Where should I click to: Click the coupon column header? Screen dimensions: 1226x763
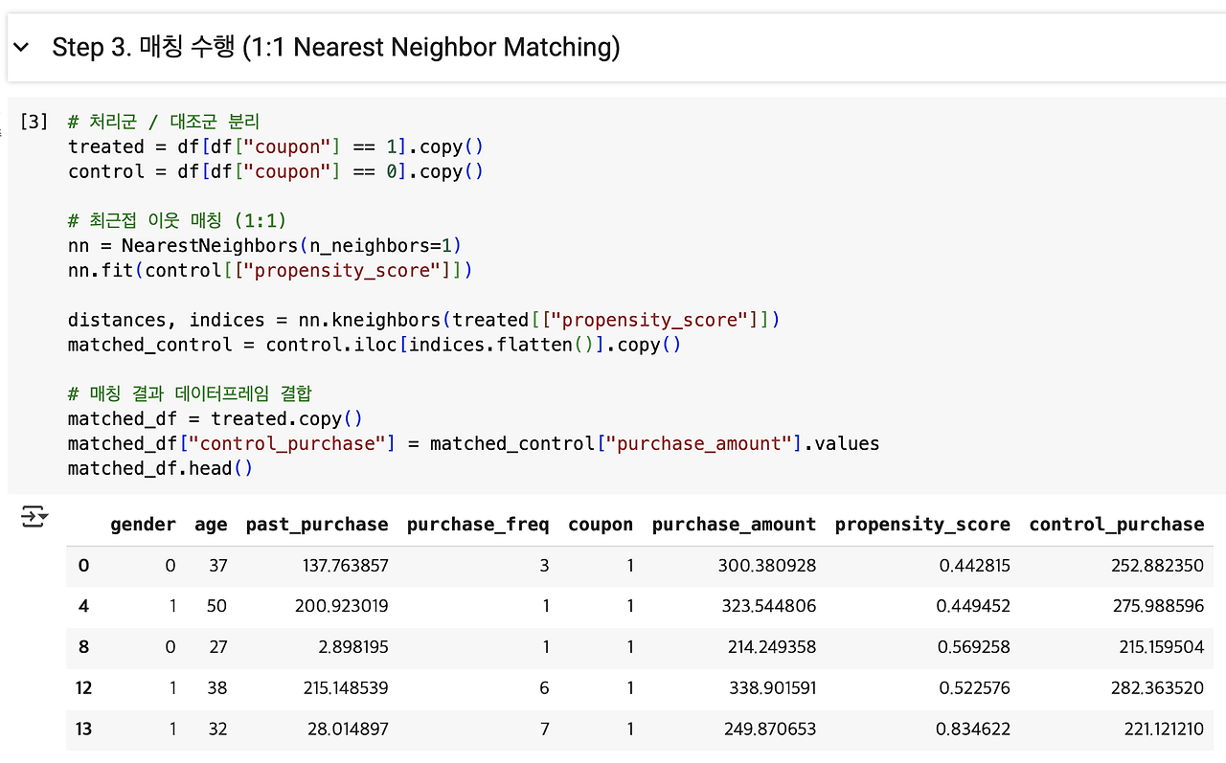[x=601, y=525]
